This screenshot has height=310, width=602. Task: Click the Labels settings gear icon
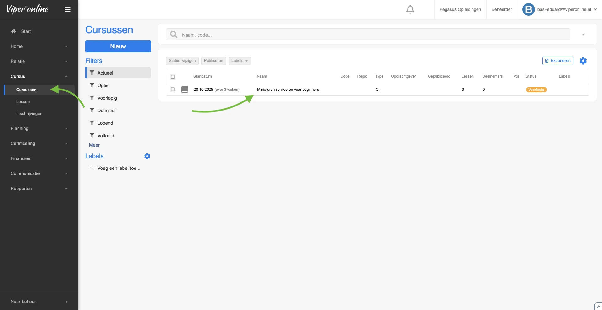click(x=147, y=156)
